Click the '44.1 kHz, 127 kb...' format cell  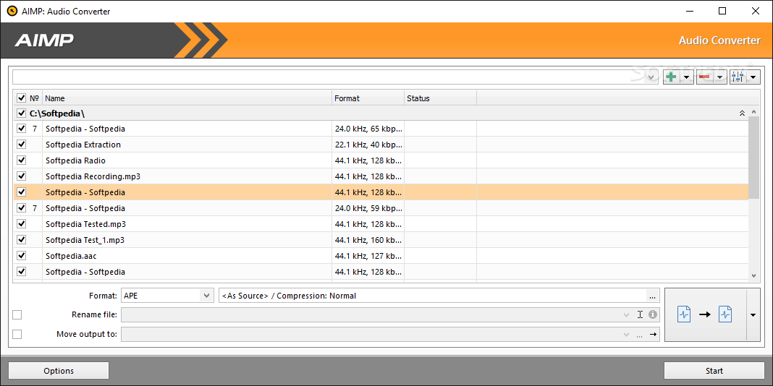click(x=368, y=256)
